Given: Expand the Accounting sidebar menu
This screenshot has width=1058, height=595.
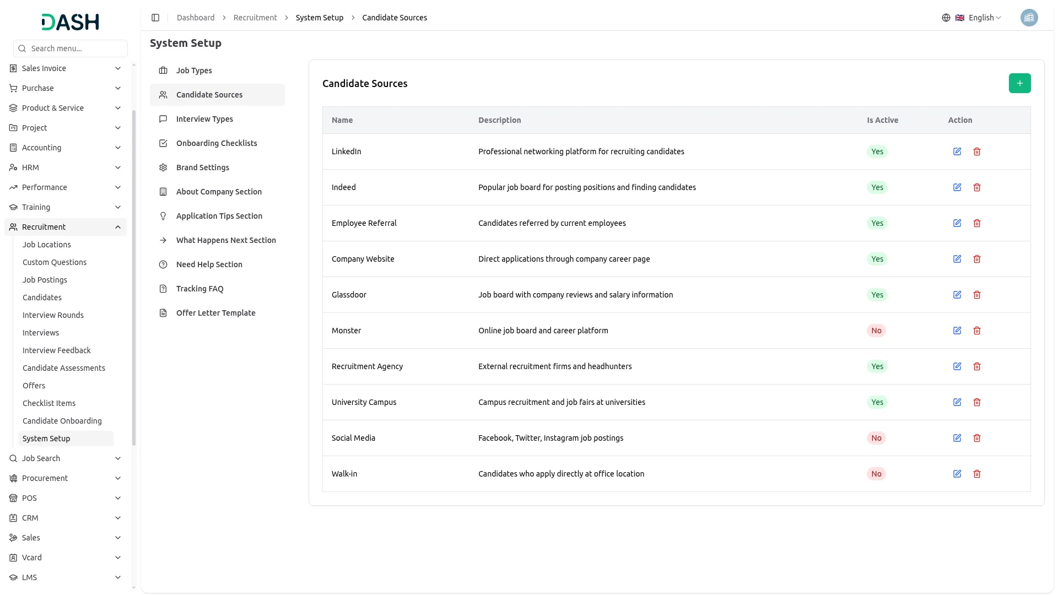Looking at the screenshot, I should click(x=65, y=148).
